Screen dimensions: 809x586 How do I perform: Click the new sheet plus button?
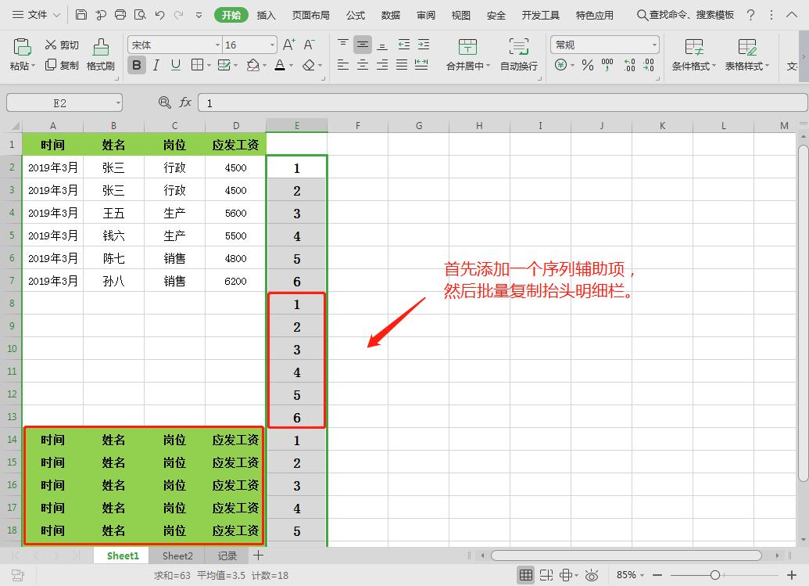tap(258, 555)
